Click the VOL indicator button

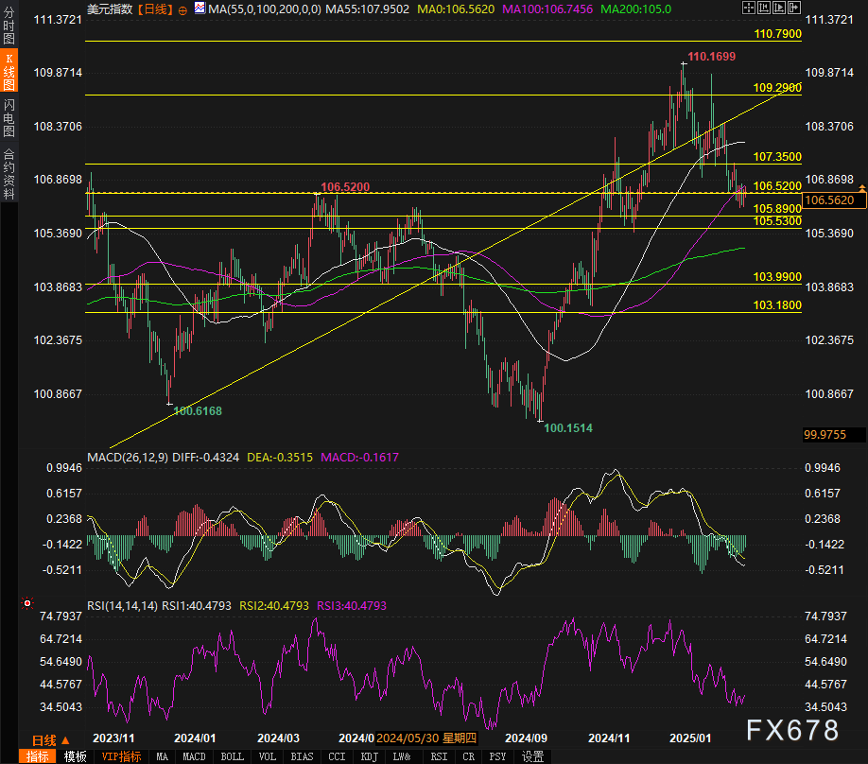point(268,756)
